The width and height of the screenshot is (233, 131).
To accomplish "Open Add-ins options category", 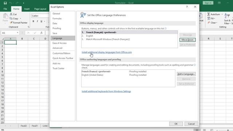I will (x=63, y=63).
